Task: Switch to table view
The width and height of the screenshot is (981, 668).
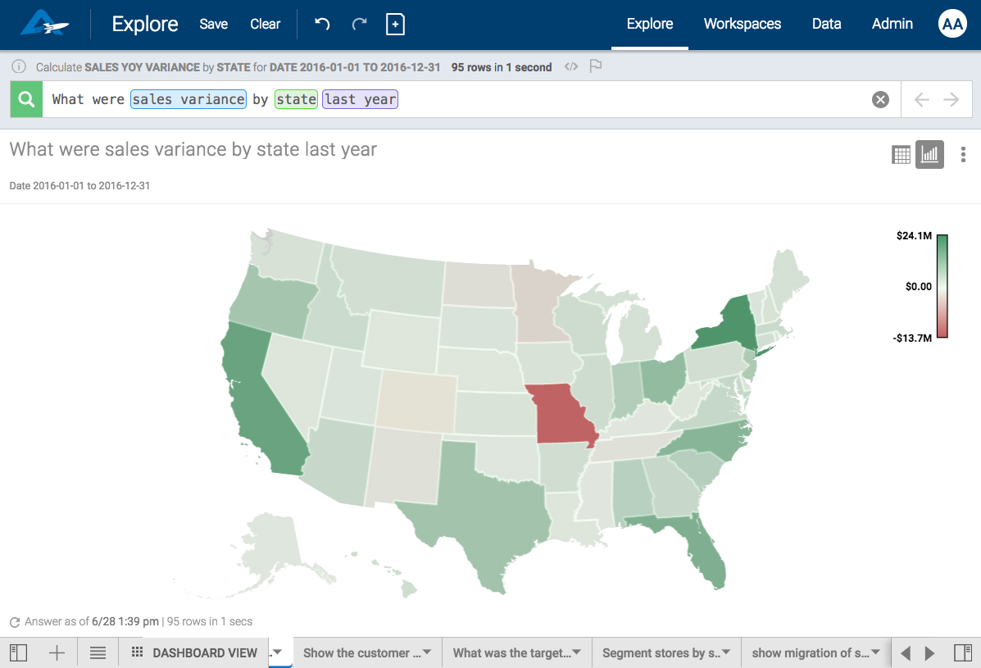Action: [x=901, y=154]
